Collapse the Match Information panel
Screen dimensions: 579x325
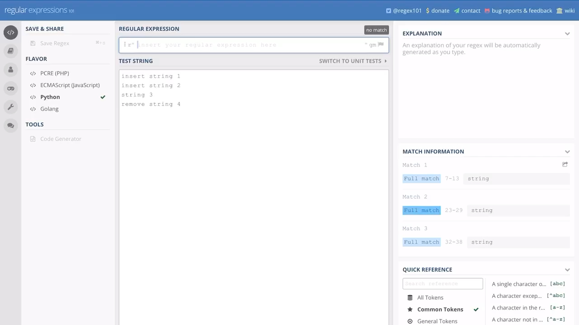[567, 152]
